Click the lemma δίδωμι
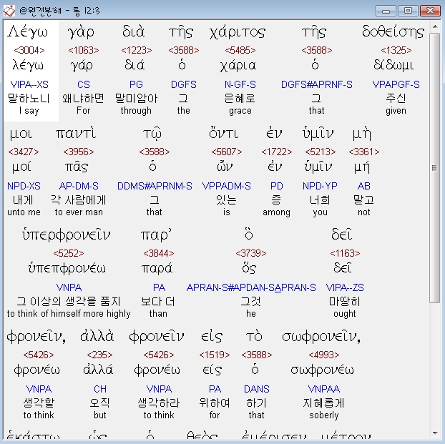Viewport: 445px width, 444px height. tap(393, 65)
